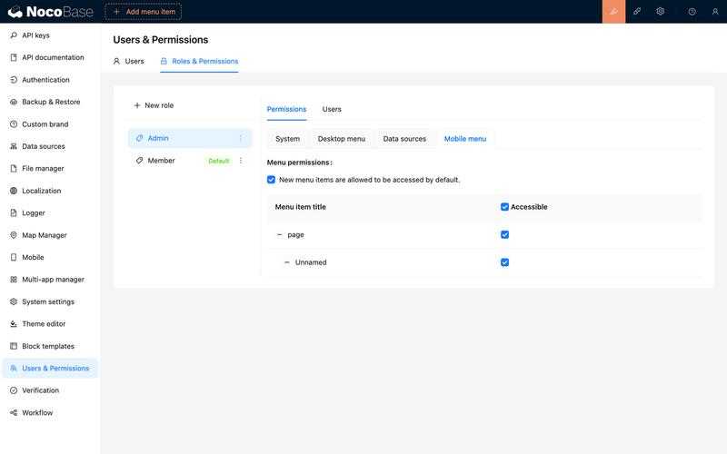727x454 pixels.
Task: Toggle the Accessible header checkbox
Action: tap(505, 207)
